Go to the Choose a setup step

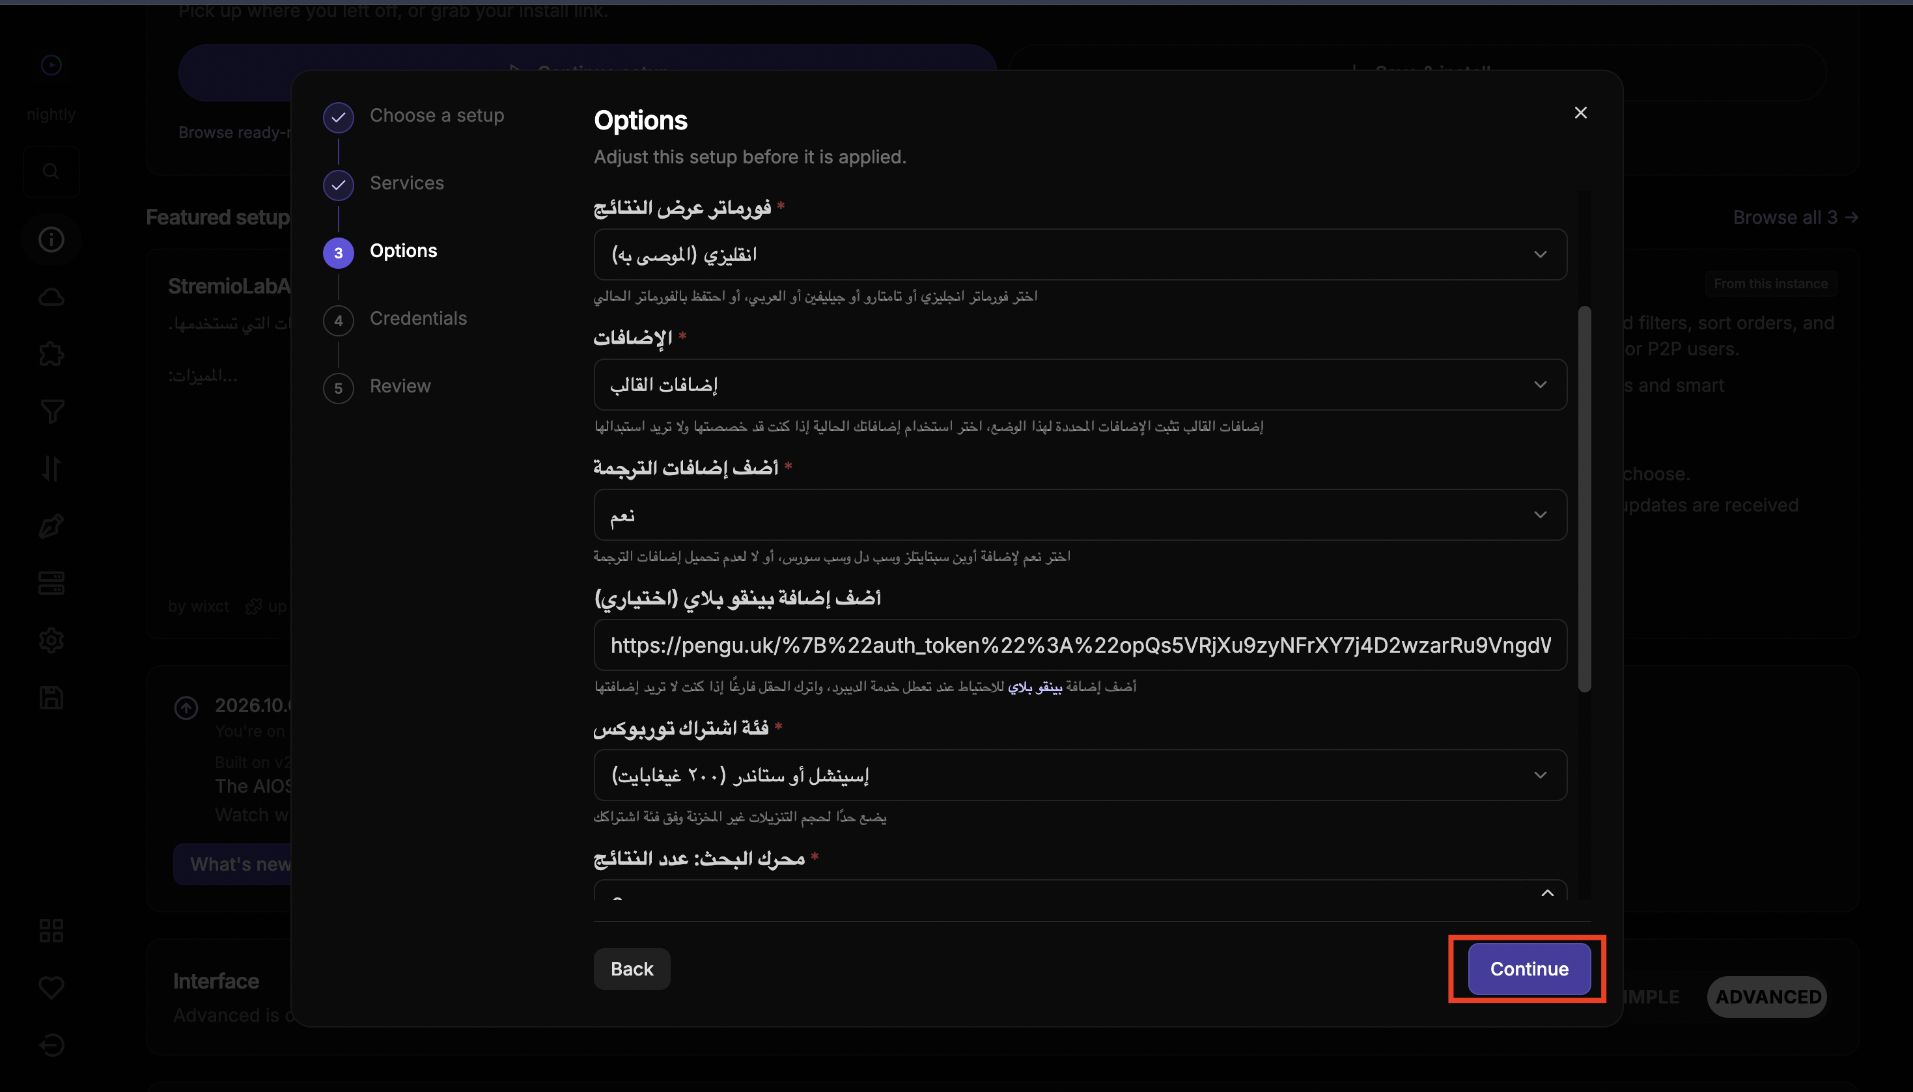414,116
